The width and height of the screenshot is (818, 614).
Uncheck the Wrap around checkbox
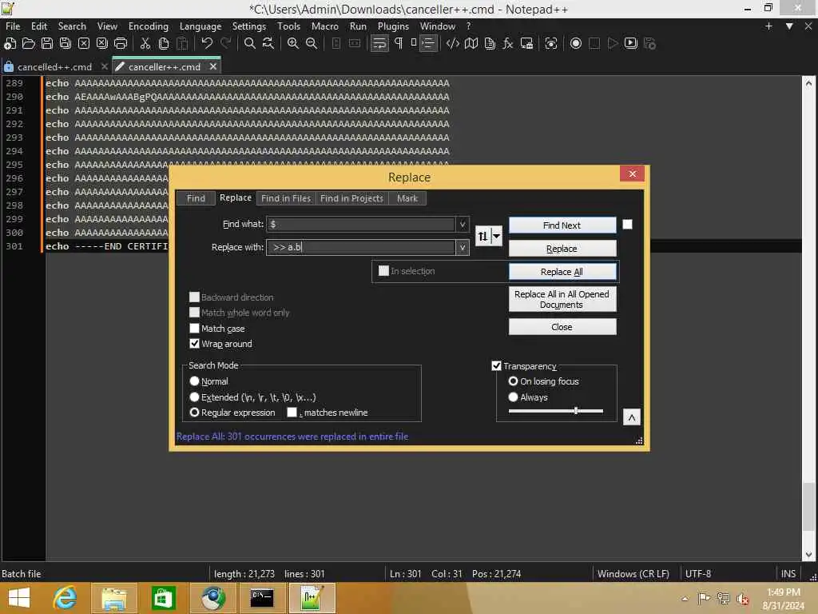pyautogui.click(x=195, y=344)
